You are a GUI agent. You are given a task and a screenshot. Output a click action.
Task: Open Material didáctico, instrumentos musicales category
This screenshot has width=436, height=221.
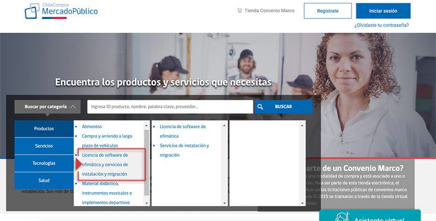(x=107, y=193)
